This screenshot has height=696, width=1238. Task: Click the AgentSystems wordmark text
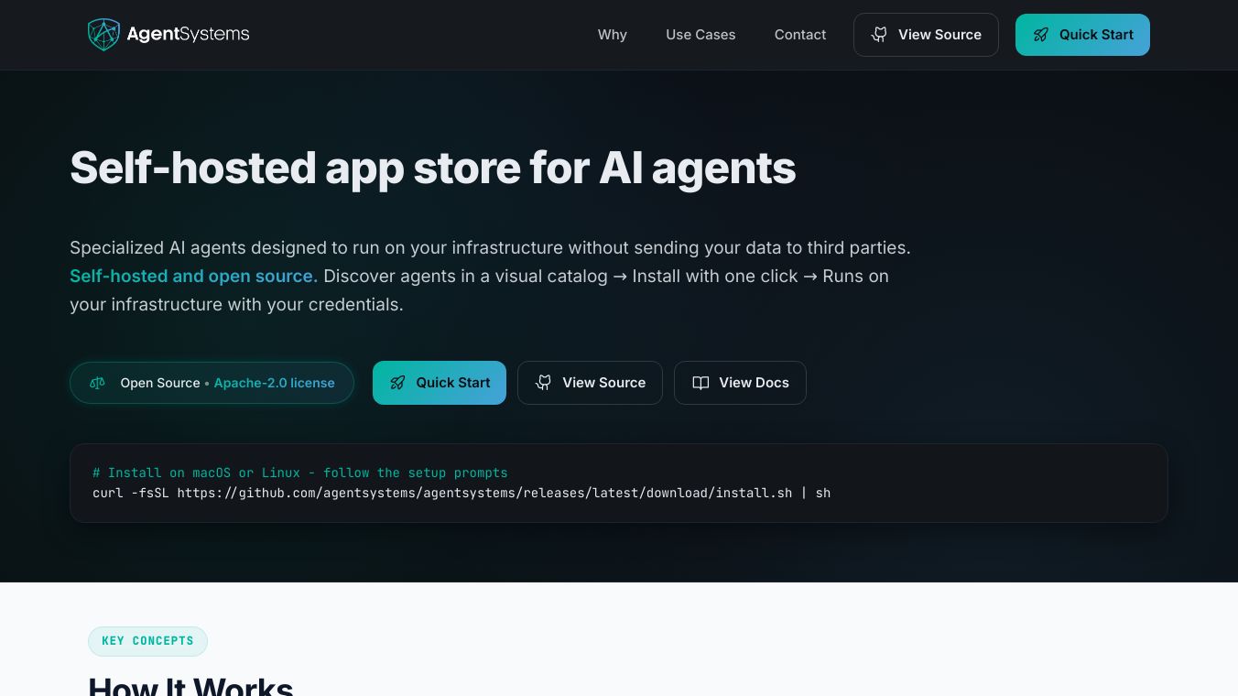tap(188, 35)
